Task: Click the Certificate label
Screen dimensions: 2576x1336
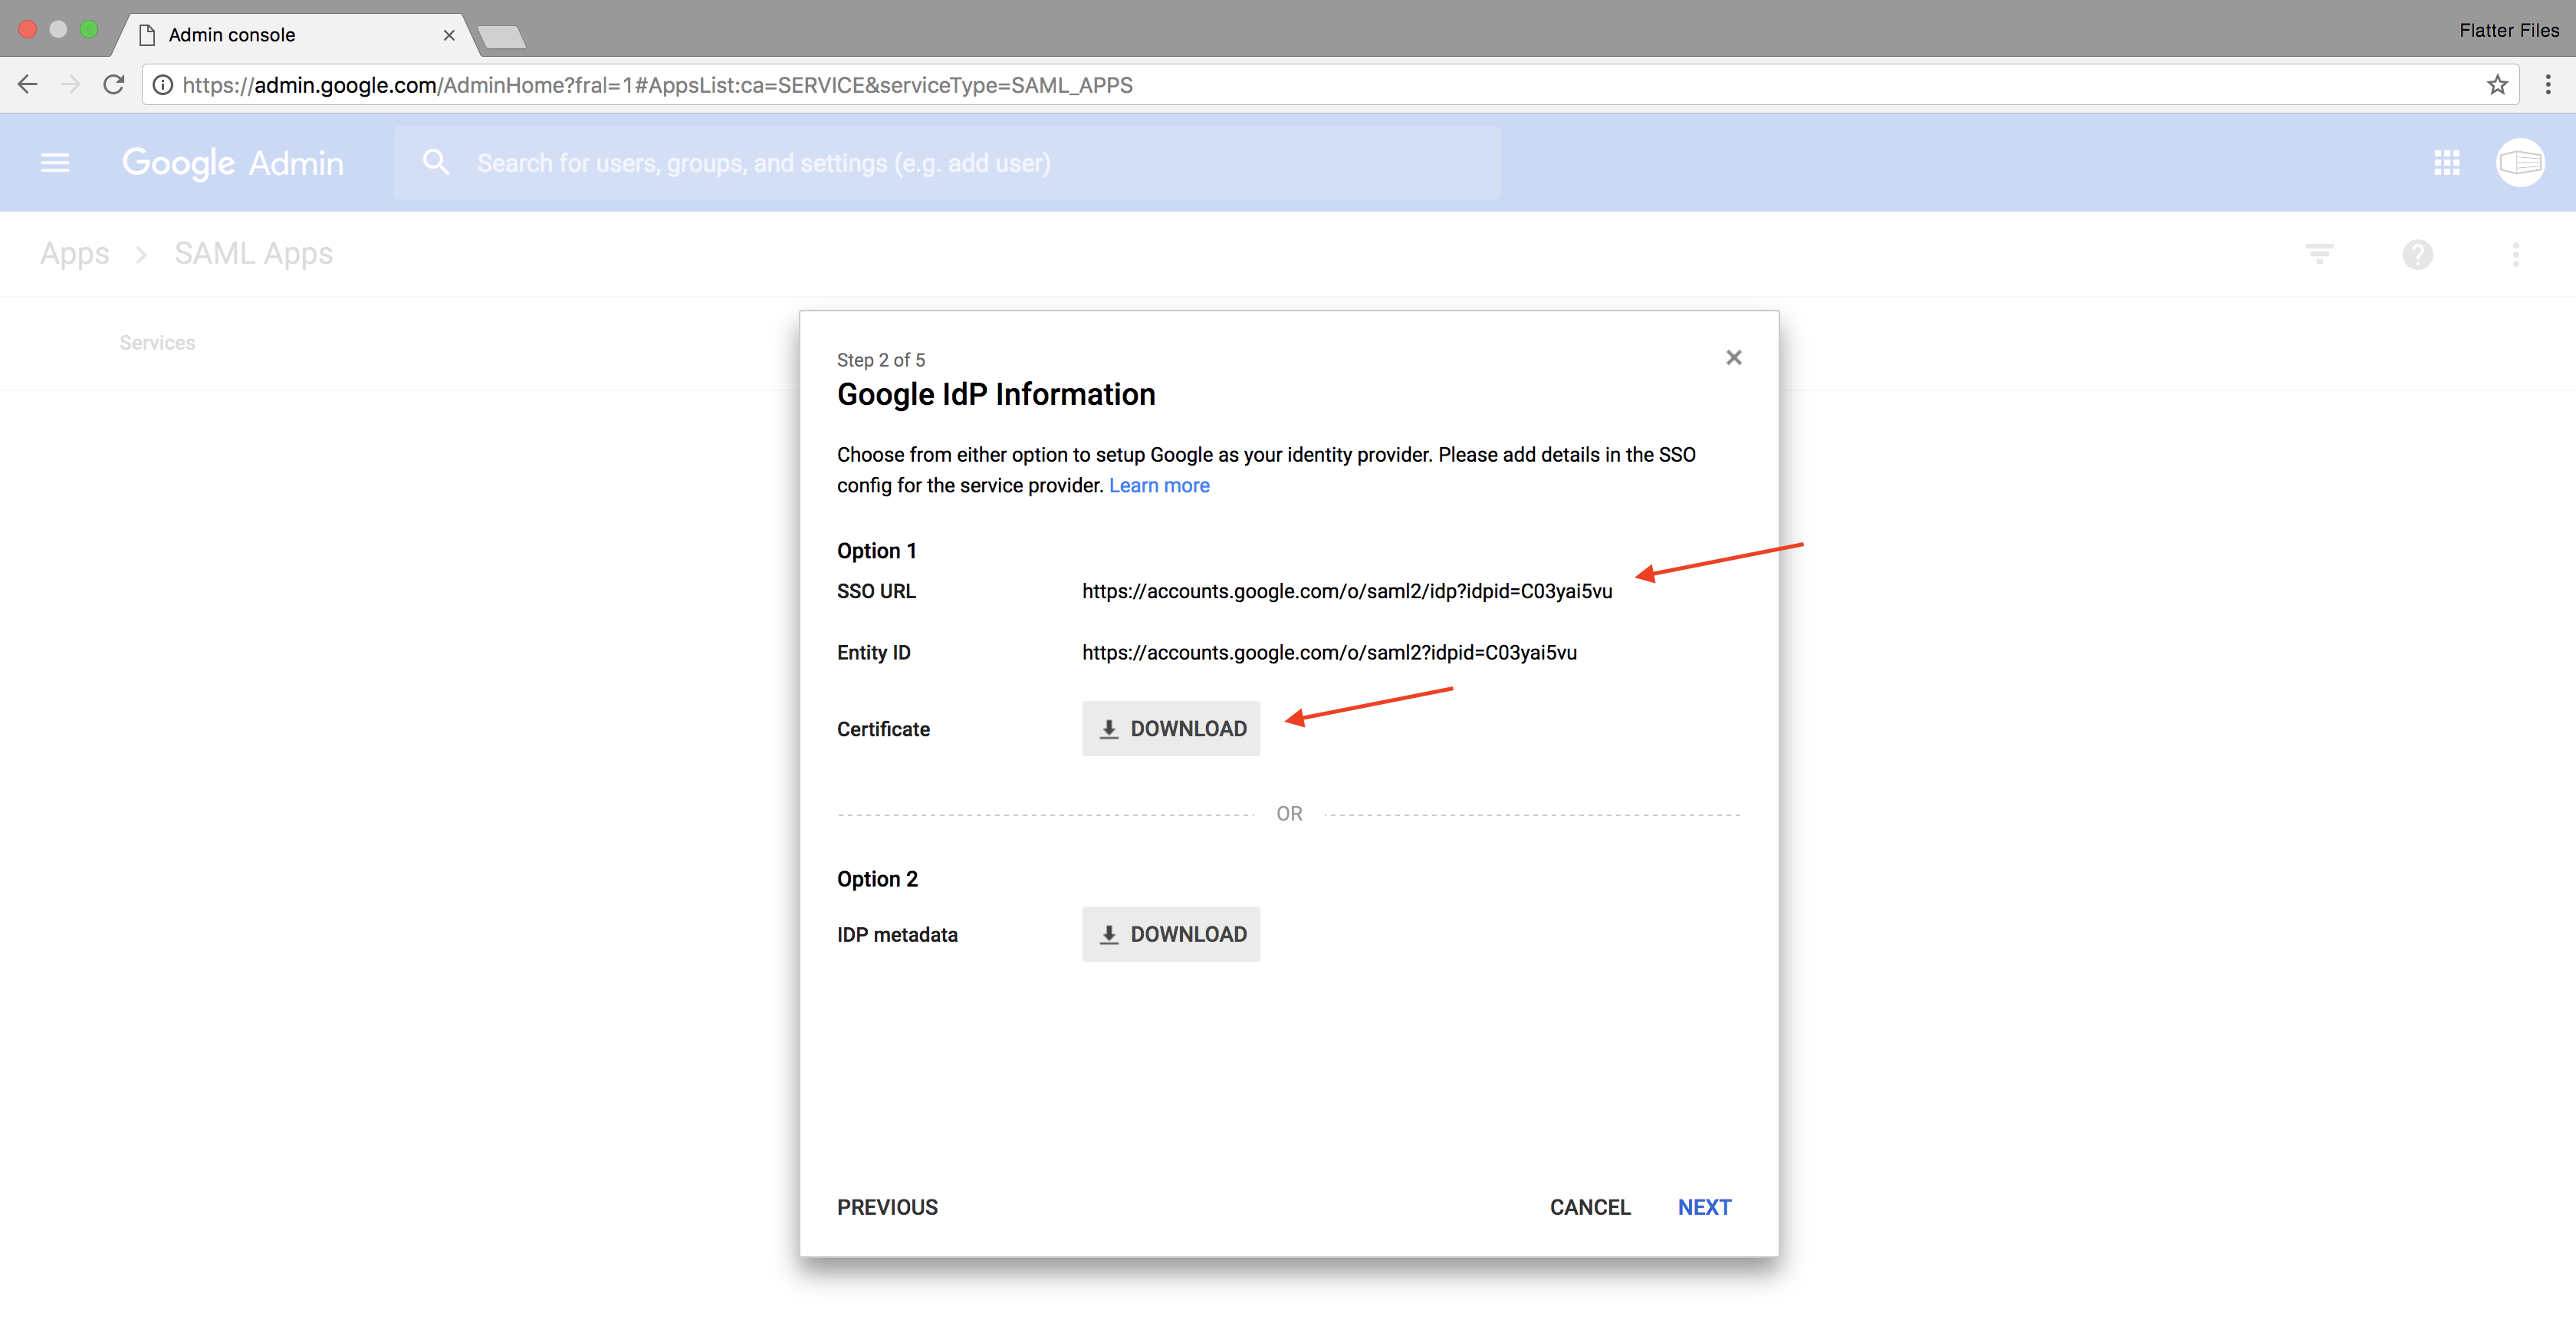Action: [883, 729]
